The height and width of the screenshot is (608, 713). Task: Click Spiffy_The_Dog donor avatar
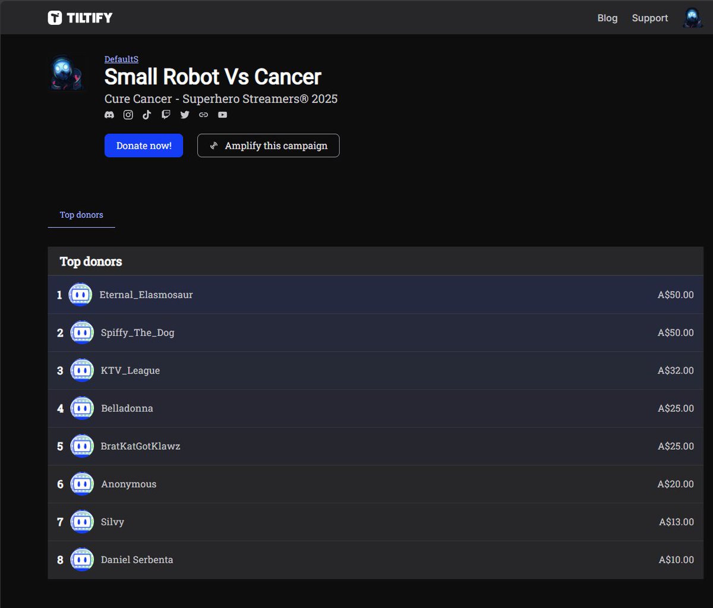click(82, 333)
